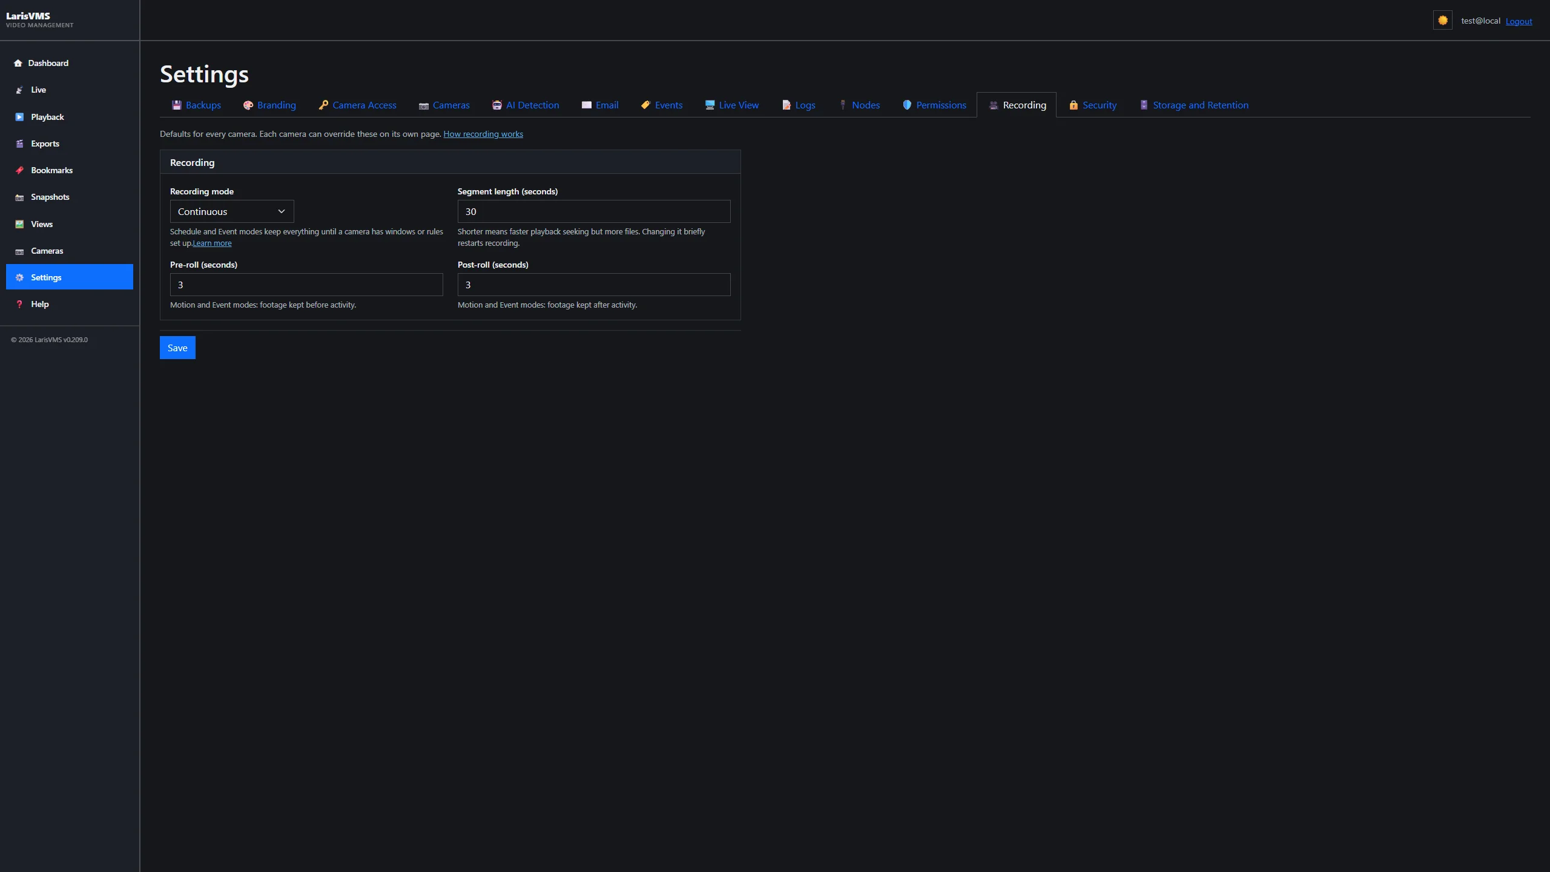
Task: Select the Nodes settings tab
Action: pyautogui.click(x=859, y=105)
